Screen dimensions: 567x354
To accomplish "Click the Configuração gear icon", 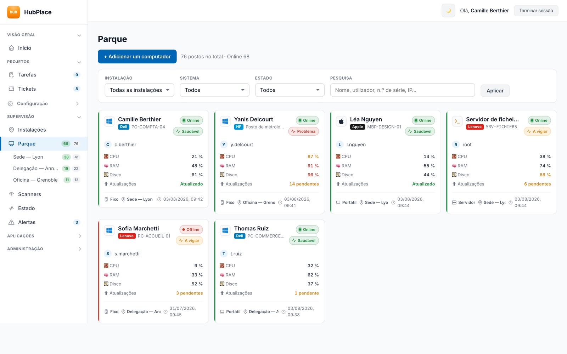I will [x=10, y=103].
